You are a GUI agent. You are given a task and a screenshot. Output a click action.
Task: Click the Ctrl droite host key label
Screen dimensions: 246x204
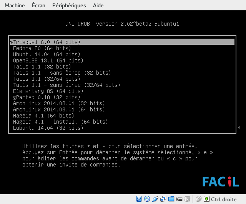click(x=224, y=199)
